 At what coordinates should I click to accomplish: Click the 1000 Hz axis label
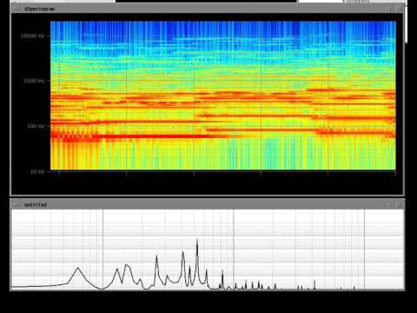[34, 81]
